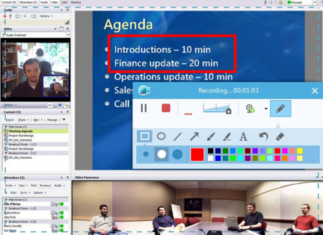The width and height of the screenshot is (323, 235).
Task: Select the eraser tool
Action: click(280, 136)
